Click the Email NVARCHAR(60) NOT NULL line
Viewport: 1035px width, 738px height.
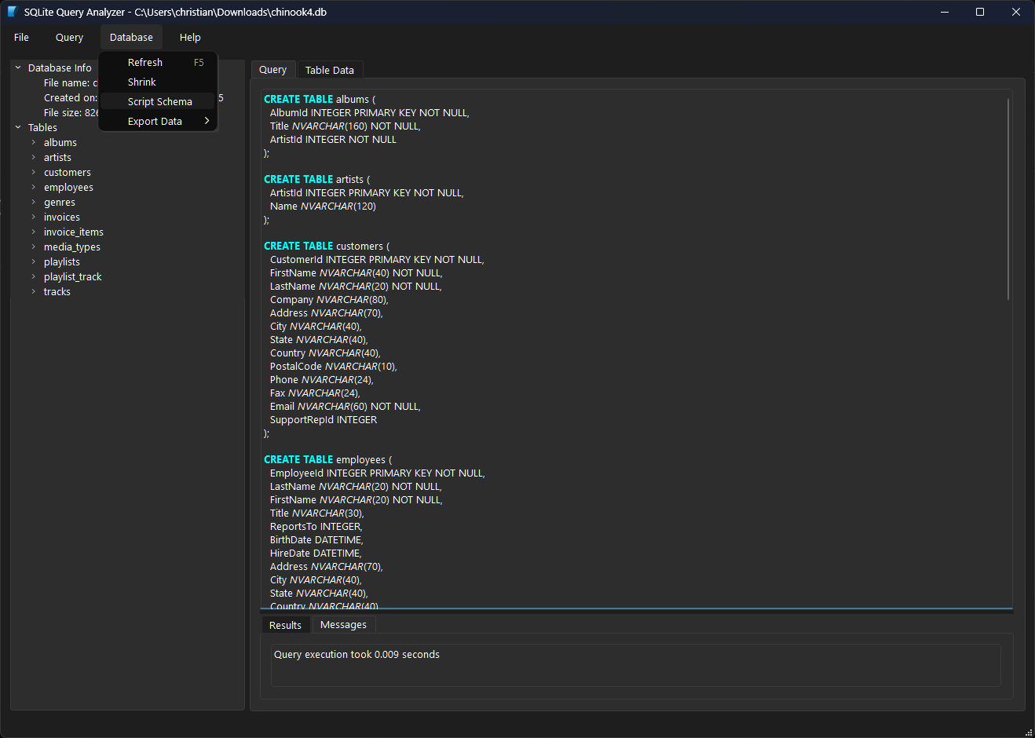coord(346,406)
